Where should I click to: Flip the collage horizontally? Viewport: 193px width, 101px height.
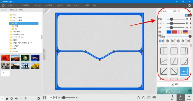click(x=149, y=98)
